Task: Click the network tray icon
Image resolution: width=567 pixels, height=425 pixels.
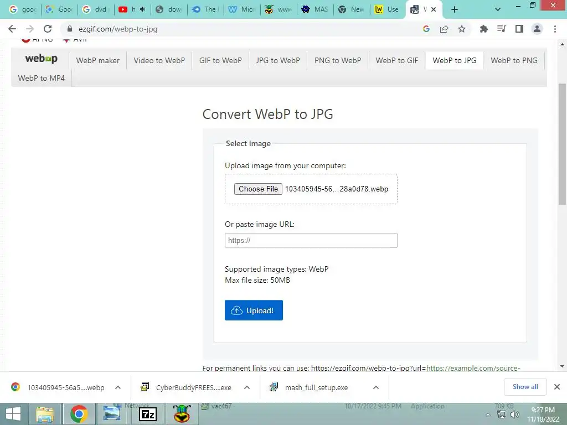Action: [x=502, y=414]
